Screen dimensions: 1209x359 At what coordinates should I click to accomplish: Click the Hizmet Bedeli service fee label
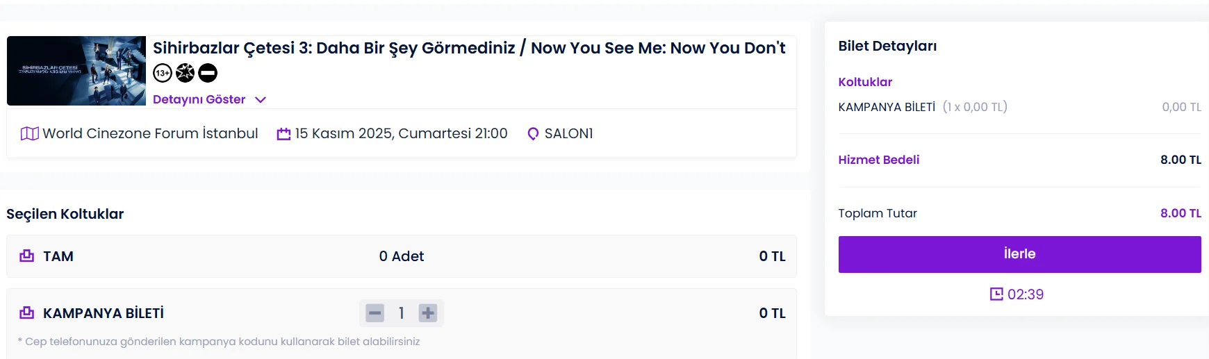tap(878, 160)
